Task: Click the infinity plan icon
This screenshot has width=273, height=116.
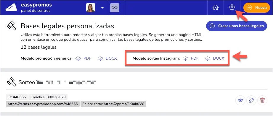Action: (x=115, y=8)
